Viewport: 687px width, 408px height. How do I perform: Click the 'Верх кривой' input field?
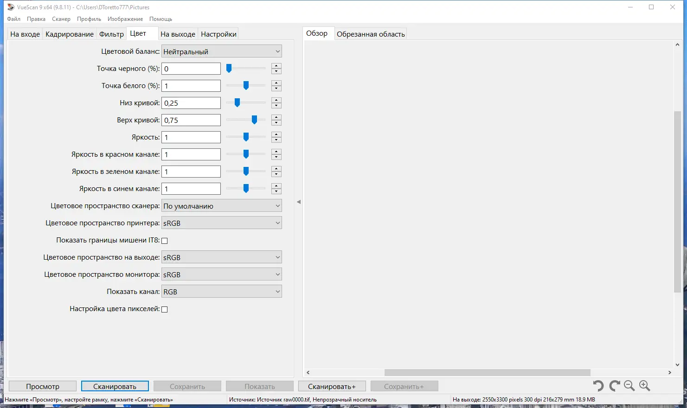191,120
